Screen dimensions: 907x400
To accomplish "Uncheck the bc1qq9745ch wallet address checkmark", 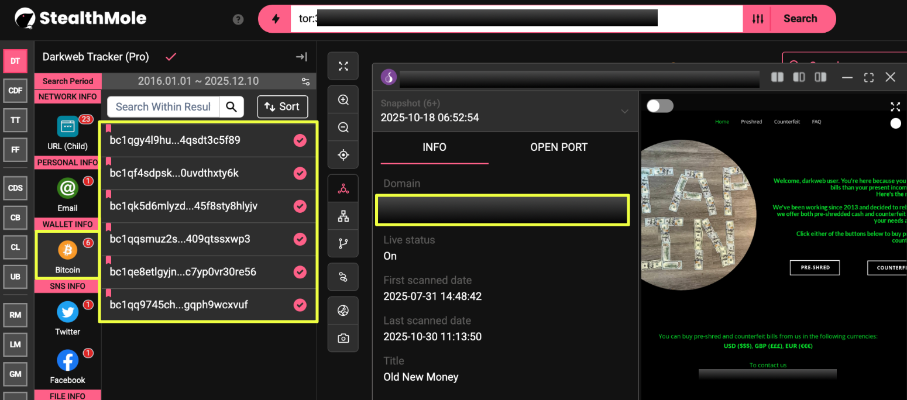I will pyautogui.click(x=300, y=305).
